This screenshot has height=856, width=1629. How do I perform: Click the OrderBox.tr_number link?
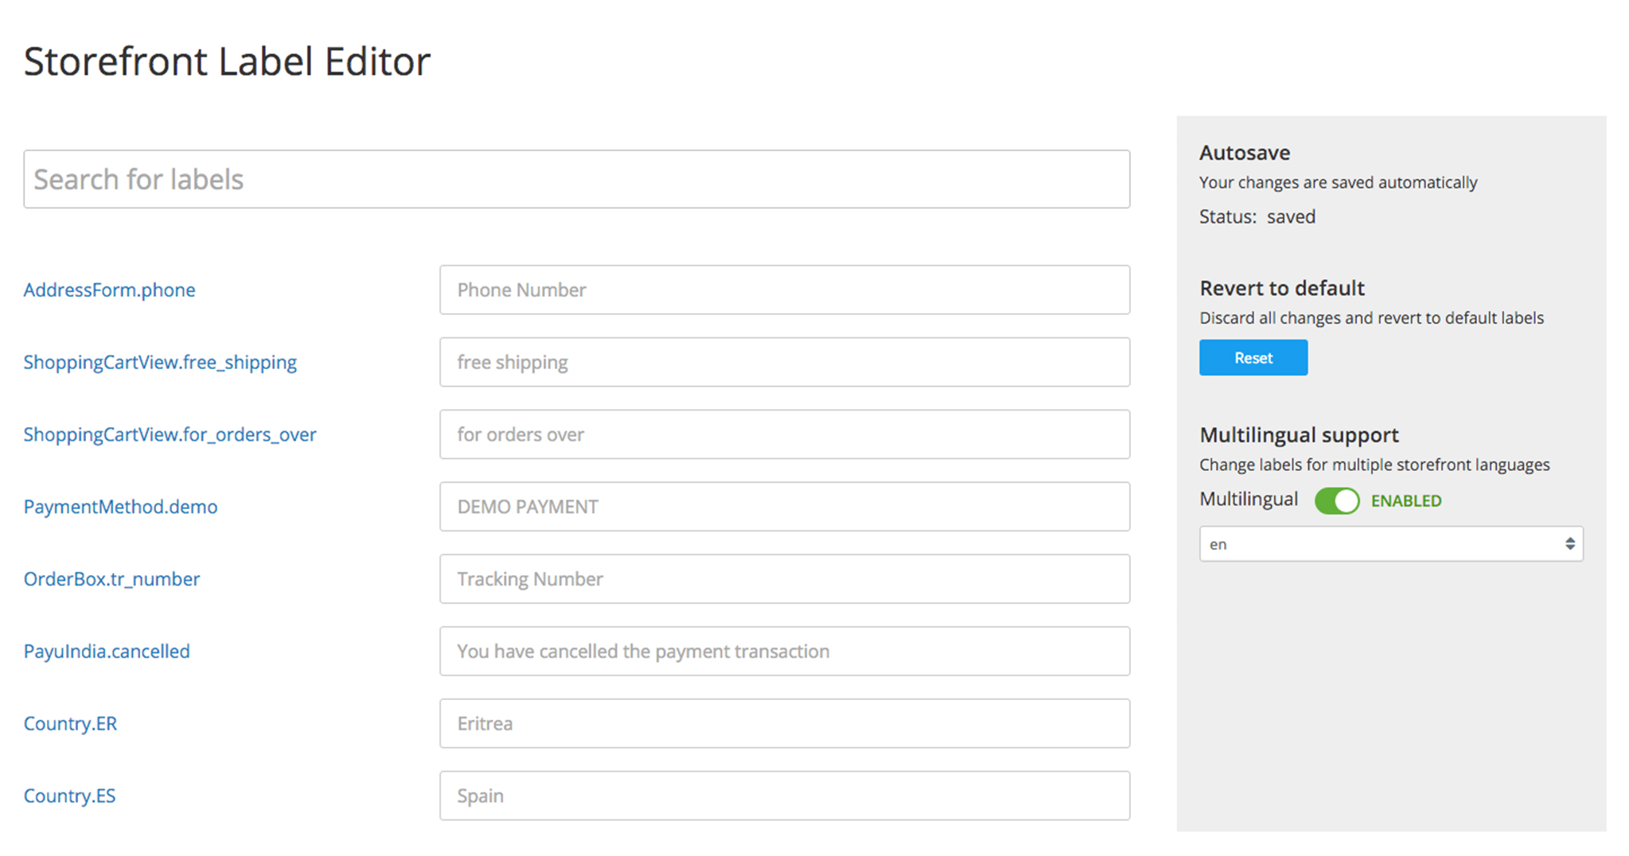(111, 579)
